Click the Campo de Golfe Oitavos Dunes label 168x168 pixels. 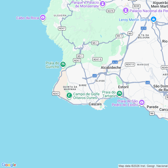point(86,96)
